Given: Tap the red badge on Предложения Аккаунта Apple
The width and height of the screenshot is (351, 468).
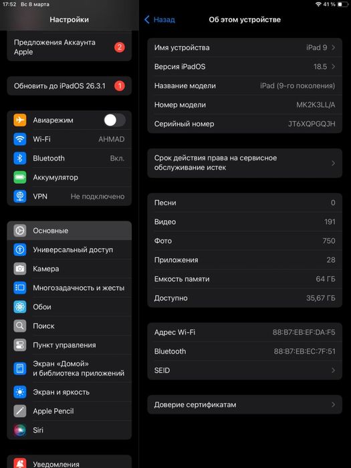Looking at the screenshot, I should click(120, 47).
